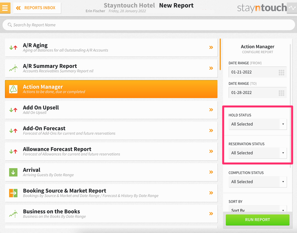
Task: Open Allowance Forecast Report chevron
Action: [211, 151]
